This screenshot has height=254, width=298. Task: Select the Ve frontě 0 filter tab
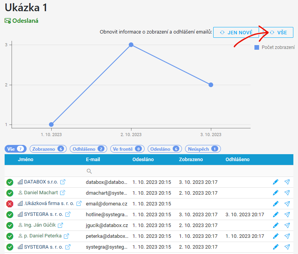(x=127, y=149)
